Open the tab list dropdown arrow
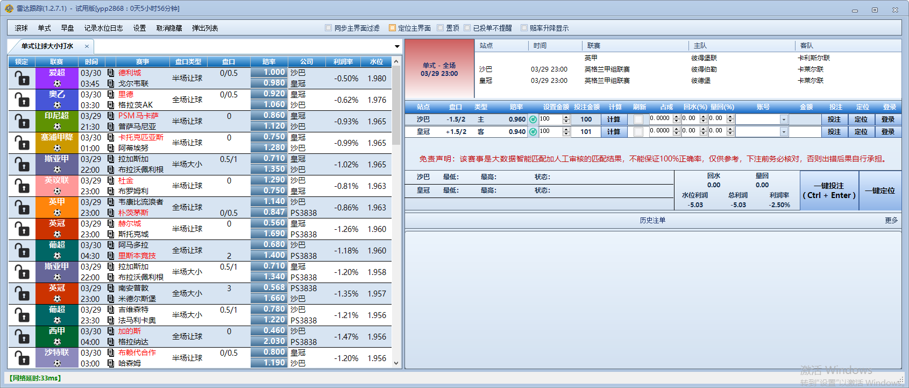Screen dimensions: 909x388 click(397, 46)
